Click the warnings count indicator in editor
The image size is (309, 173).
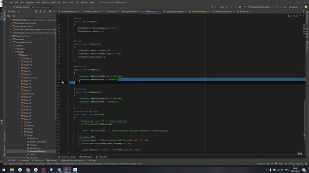(293, 16)
